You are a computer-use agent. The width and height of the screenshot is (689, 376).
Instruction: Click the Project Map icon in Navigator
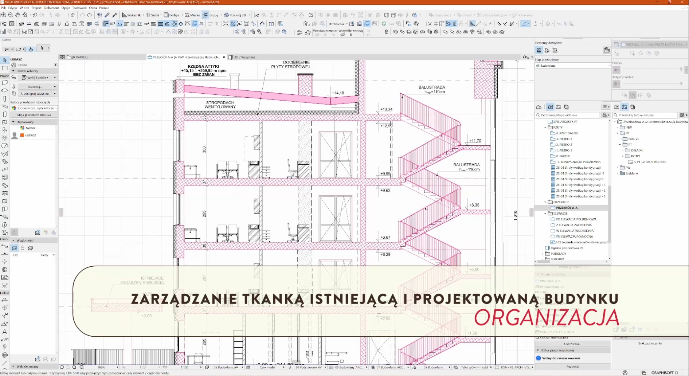pyautogui.click(x=539, y=107)
